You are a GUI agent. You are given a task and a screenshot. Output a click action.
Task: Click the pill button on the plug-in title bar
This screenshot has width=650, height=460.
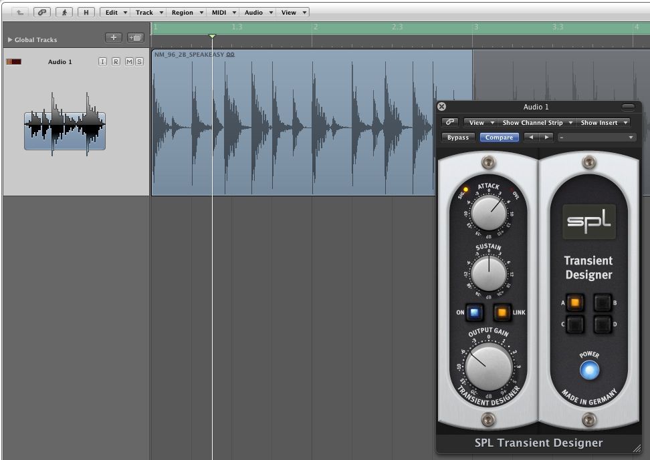[x=628, y=107]
